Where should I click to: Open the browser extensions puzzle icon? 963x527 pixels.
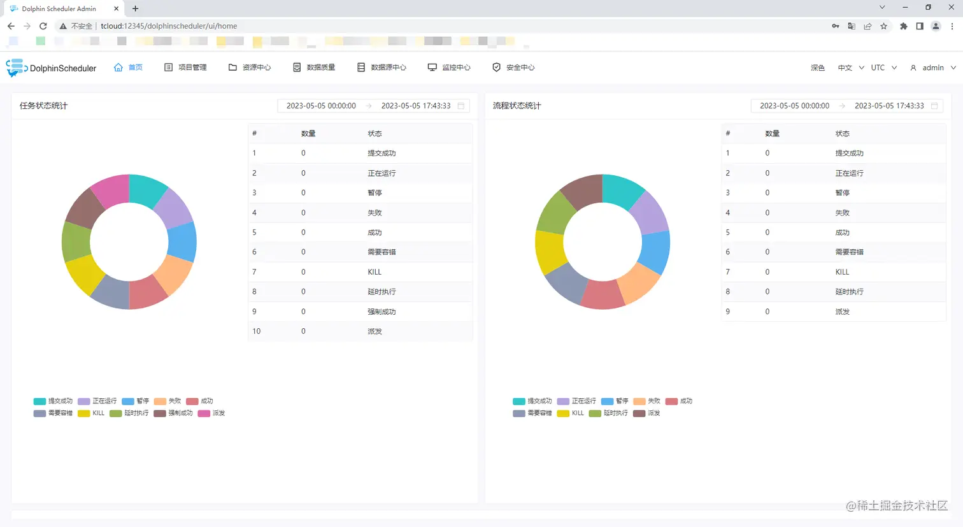(x=903, y=26)
